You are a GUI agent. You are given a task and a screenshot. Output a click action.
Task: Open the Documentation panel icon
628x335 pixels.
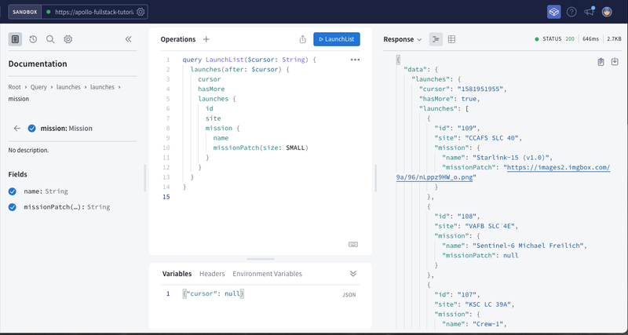15,39
